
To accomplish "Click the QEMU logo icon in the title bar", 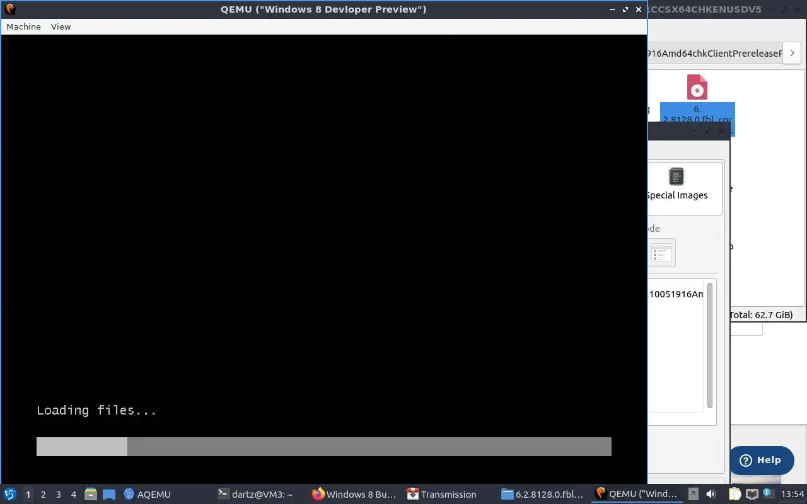I will [9, 9].
